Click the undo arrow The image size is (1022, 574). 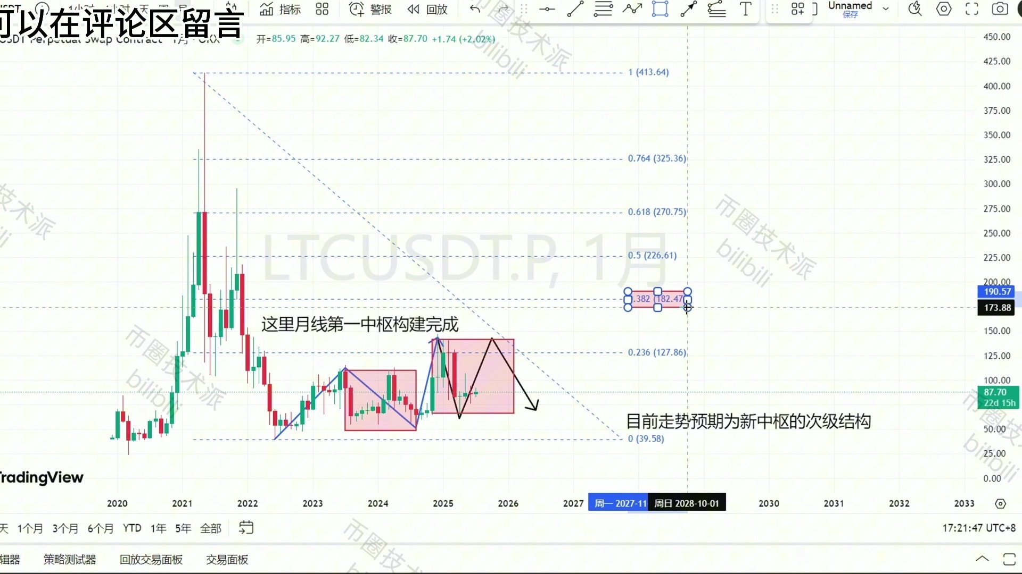point(474,9)
